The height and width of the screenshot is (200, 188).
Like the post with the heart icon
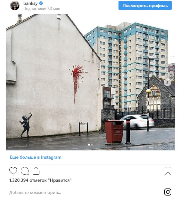point(13,171)
